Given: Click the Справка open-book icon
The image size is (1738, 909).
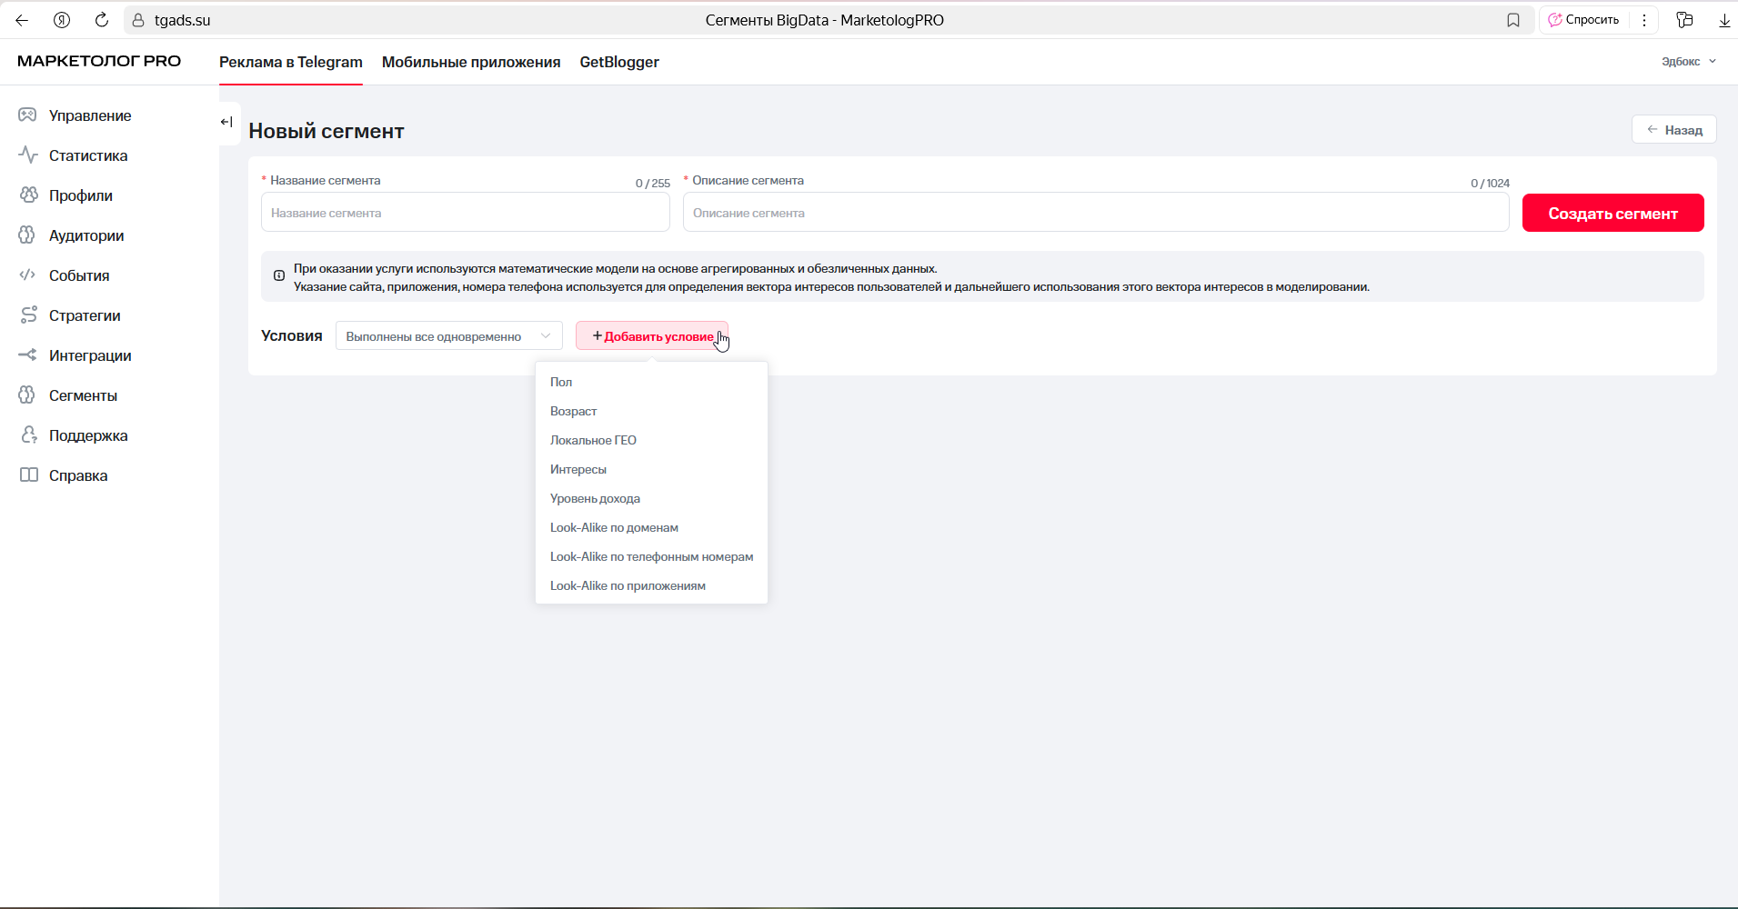Looking at the screenshot, I should pos(28,475).
